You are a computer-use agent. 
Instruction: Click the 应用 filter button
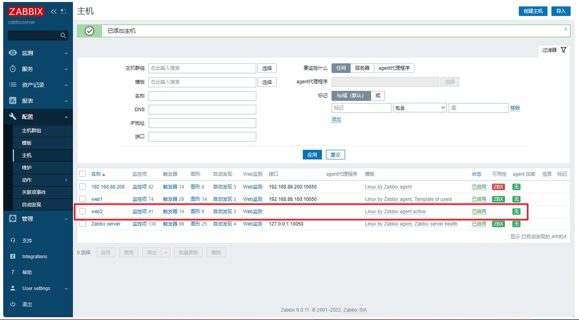(312, 155)
